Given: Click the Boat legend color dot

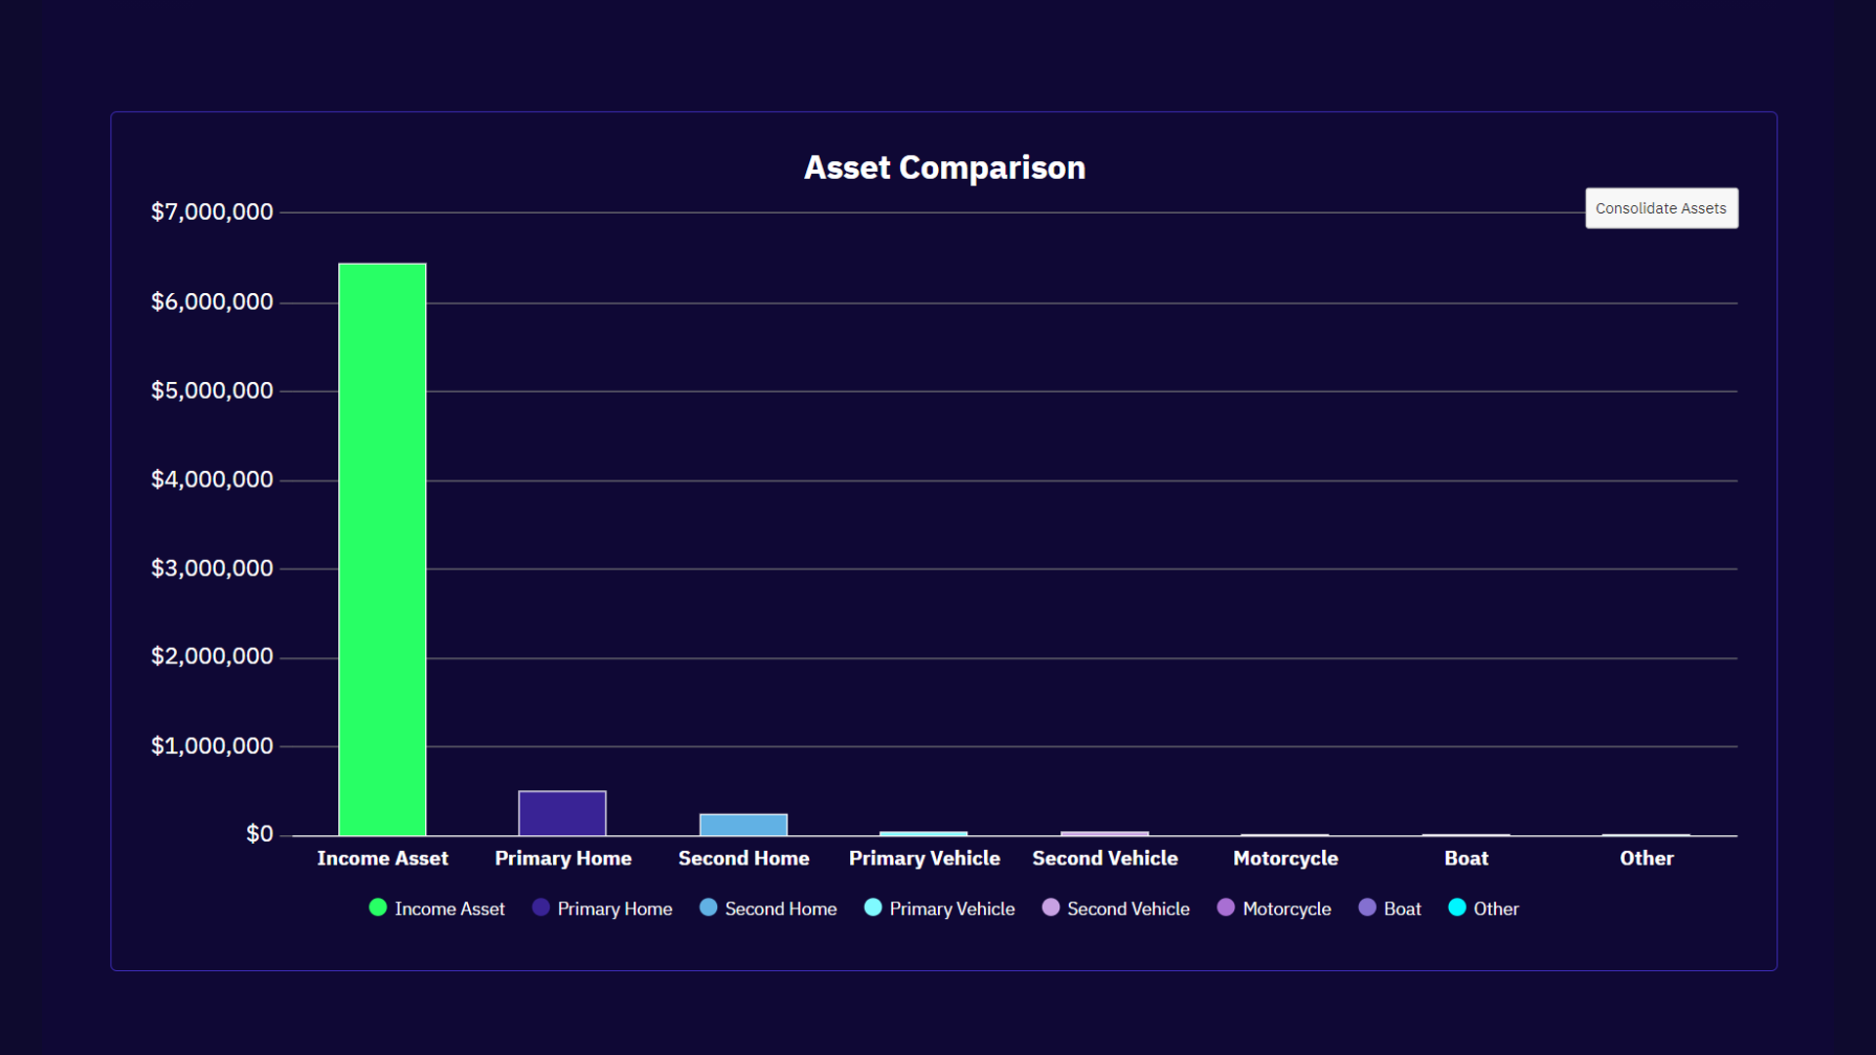Looking at the screenshot, I should tap(1368, 907).
